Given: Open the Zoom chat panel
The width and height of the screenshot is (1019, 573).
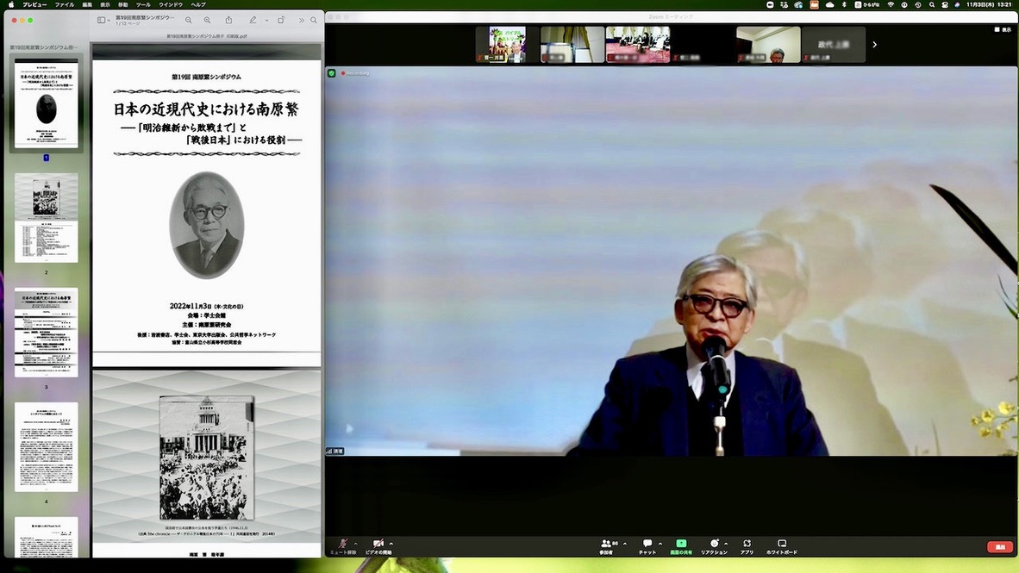Looking at the screenshot, I should (x=647, y=545).
